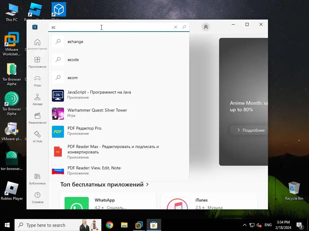The width and height of the screenshot is (309, 231).
Task: Open network status tray icon
Action: click(252, 225)
